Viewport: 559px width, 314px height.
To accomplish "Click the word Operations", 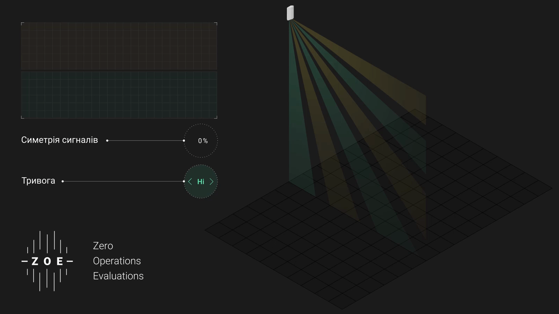I will coord(117,261).
